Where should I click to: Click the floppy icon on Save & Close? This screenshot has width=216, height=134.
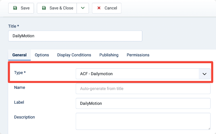44,8
